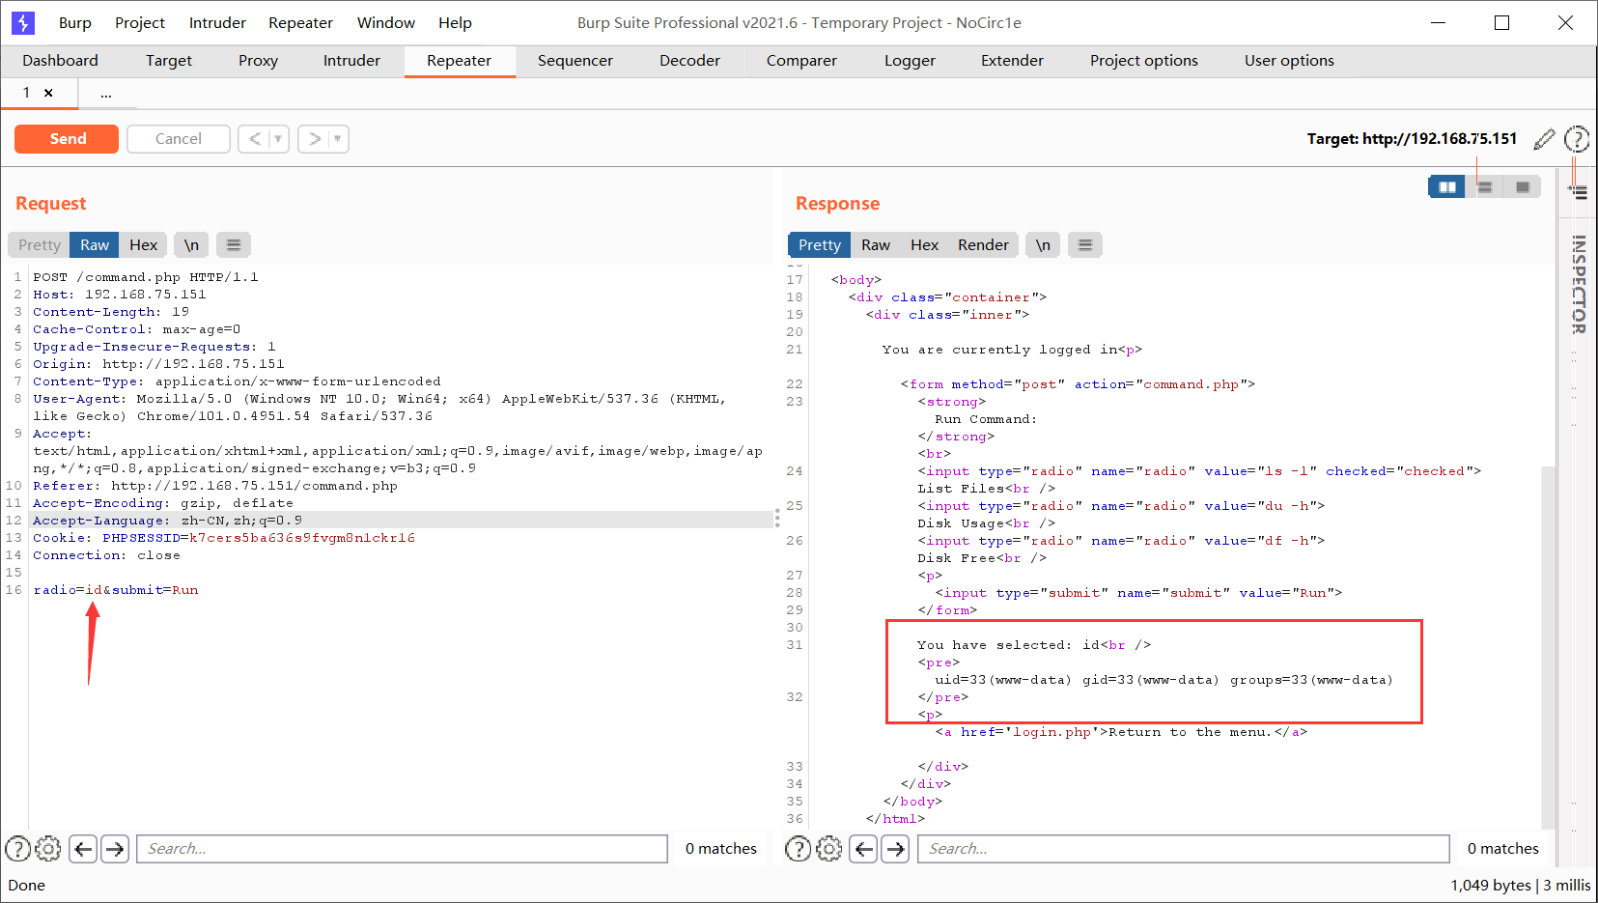1598x903 pixels.
Task: Open the Burp menu
Action: coord(75,22)
